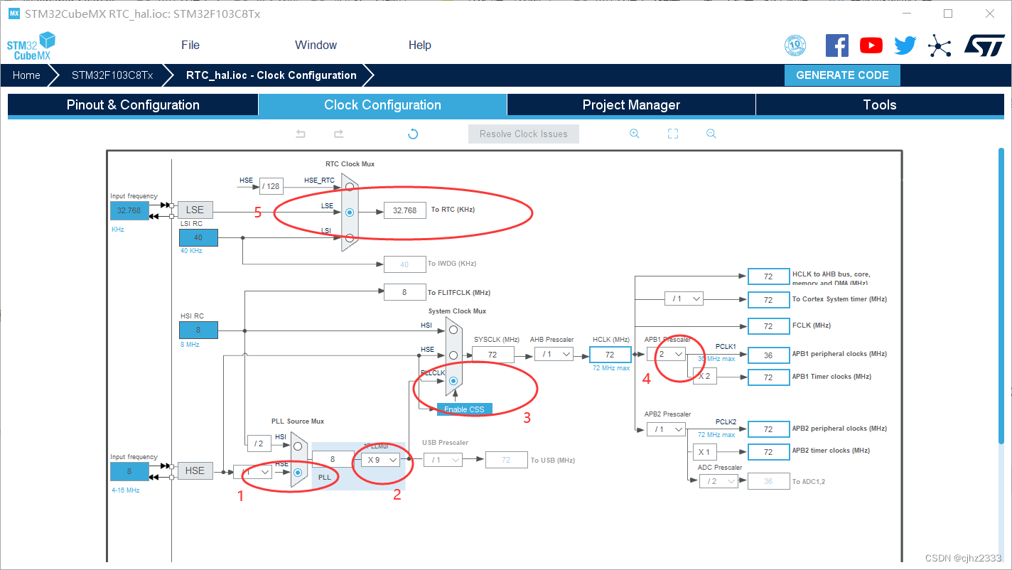Click the undo arrow in clock toolbar

tap(301, 134)
